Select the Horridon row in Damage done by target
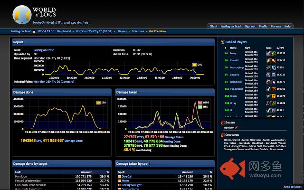Image resolution: width=304 pixels, height=190 pixels. (x=62, y=176)
